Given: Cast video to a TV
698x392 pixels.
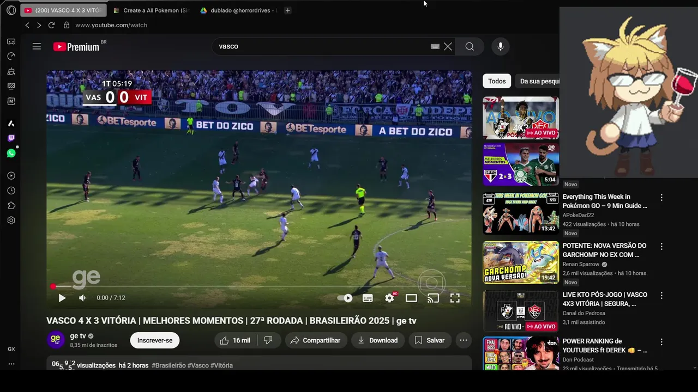Looking at the screenshot, I should 433,298.
